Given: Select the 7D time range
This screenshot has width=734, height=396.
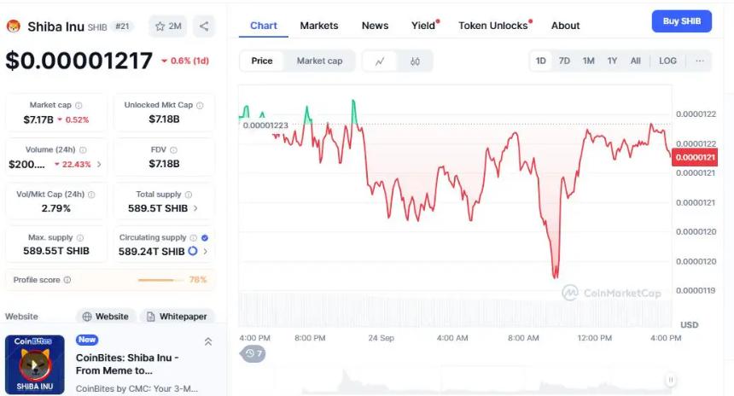Looking at the screenshot, I should click(564, 61).
